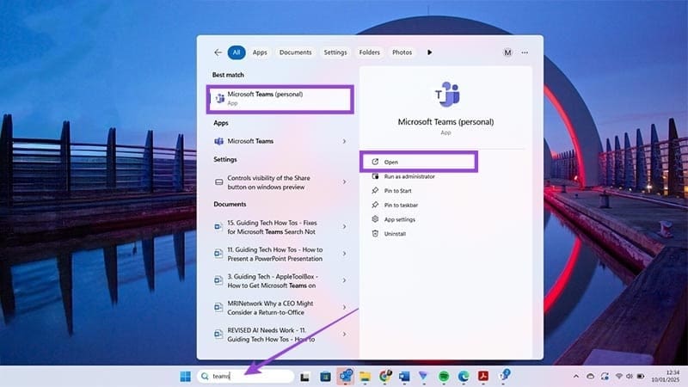This screenshot has height=387, width=688.
Task: Open MRINetwork Why a CEO Might document
Action: pyautogui.click(x=281, y=308)
